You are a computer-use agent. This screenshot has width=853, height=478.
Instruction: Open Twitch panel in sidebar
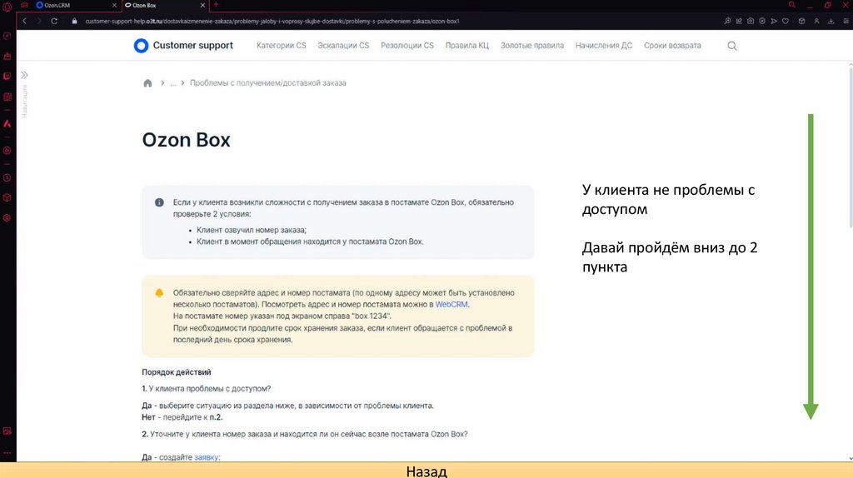pos(7,77)
